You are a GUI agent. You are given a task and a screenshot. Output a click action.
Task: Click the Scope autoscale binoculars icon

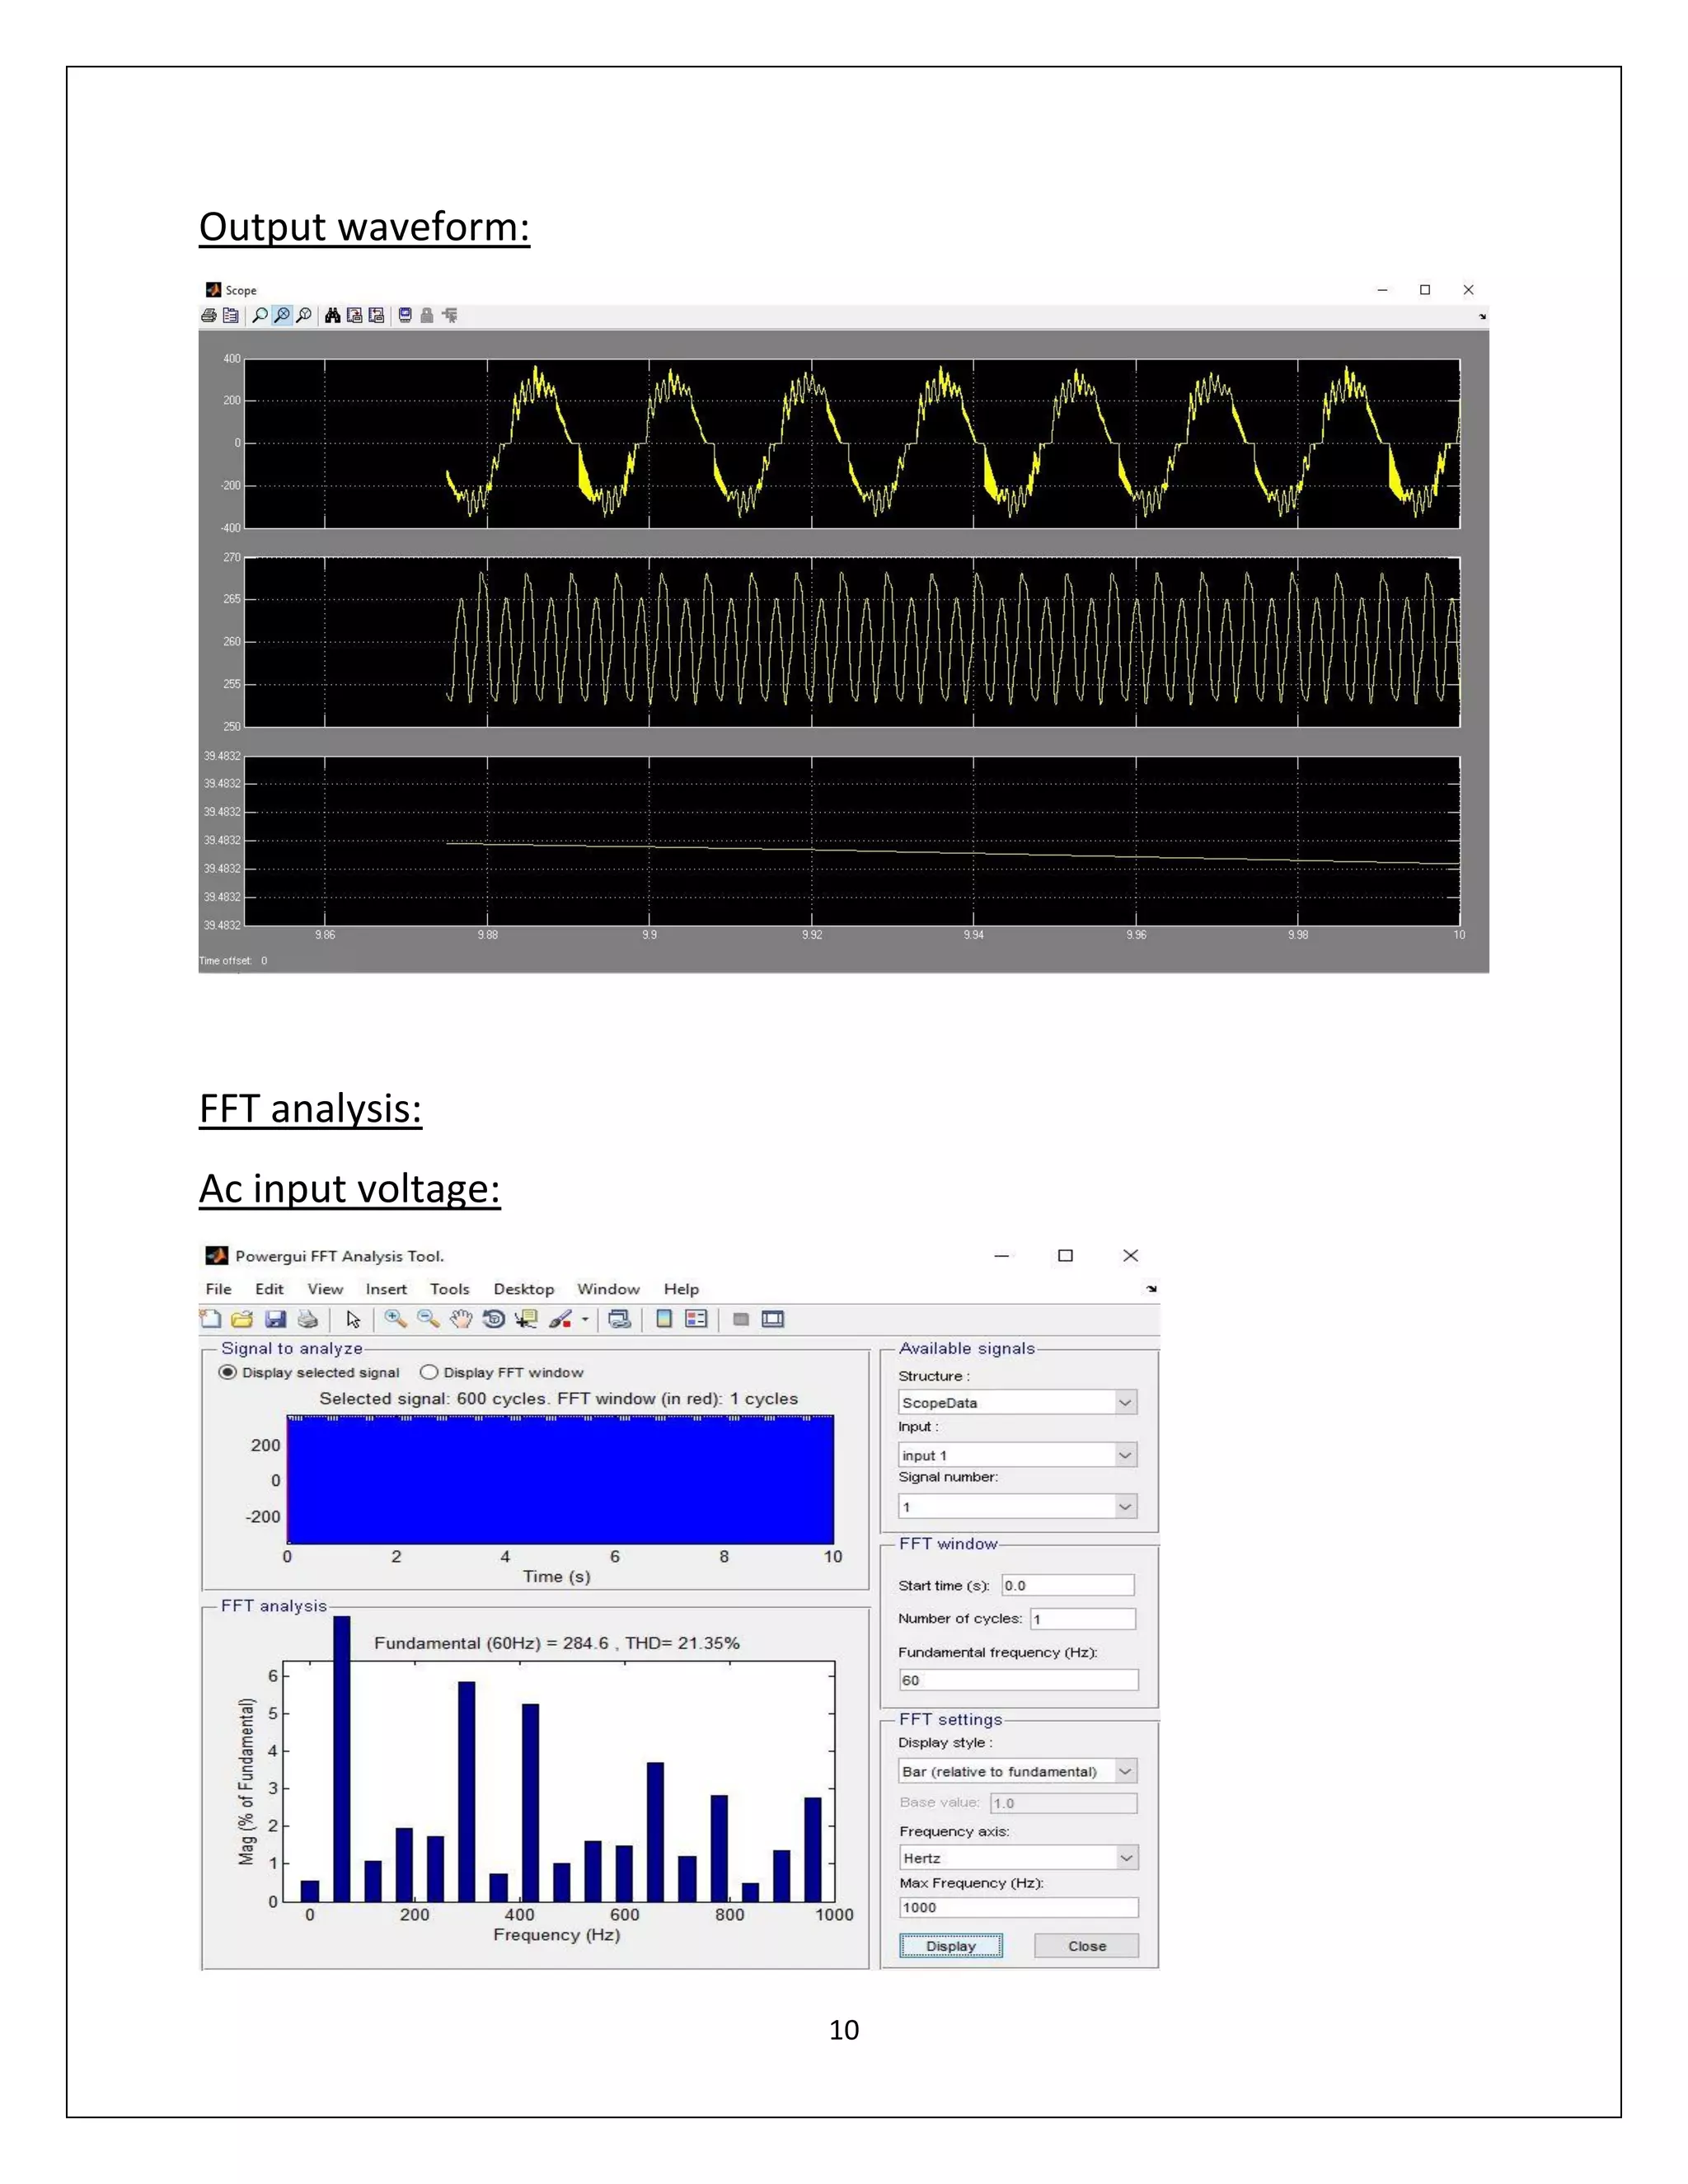[333, 316]
